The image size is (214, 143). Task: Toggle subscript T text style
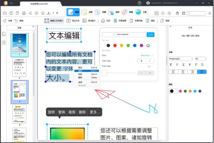pyautogui.click(x=202, y=65)
